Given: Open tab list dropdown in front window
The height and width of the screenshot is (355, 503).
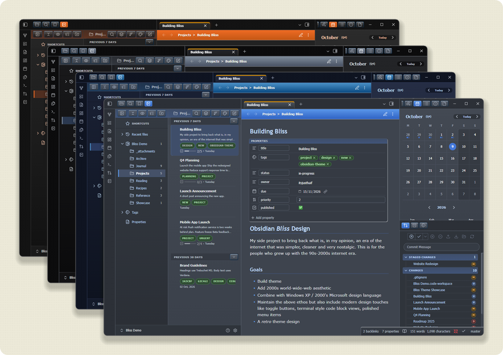Looking at the screenshot, I should click(384, 104).
